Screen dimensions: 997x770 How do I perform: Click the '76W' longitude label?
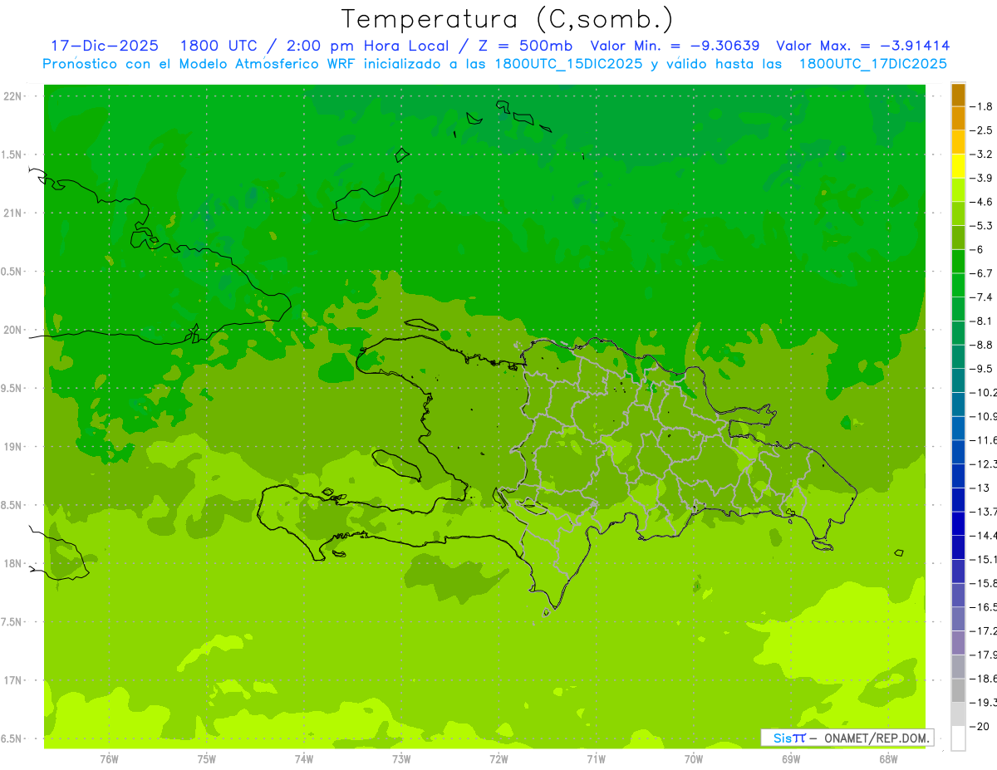pos(109,758)
